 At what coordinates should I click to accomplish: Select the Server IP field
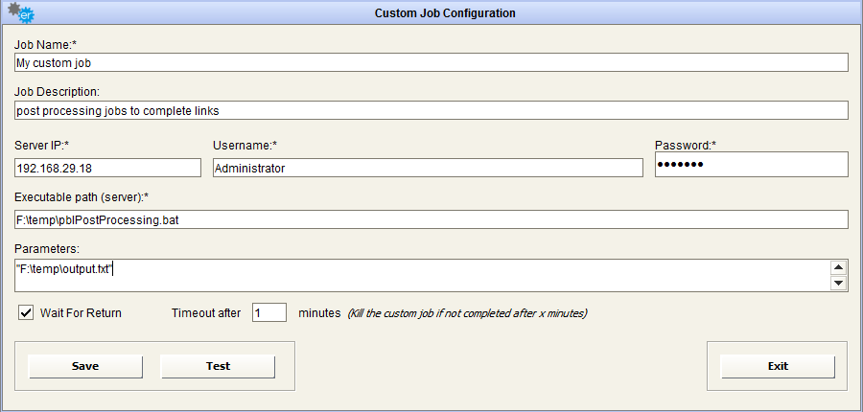107,168
